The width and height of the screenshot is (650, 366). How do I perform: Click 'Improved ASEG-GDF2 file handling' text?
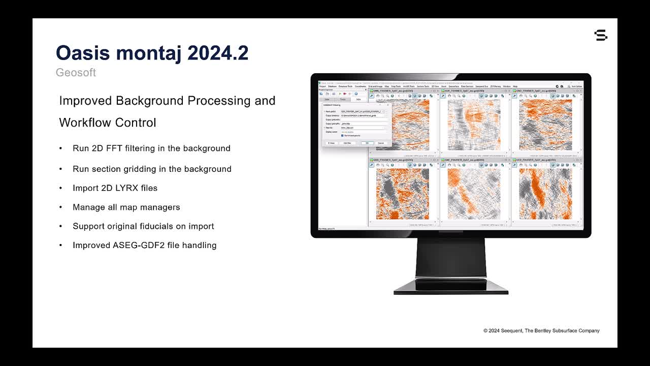click(145, 245)
